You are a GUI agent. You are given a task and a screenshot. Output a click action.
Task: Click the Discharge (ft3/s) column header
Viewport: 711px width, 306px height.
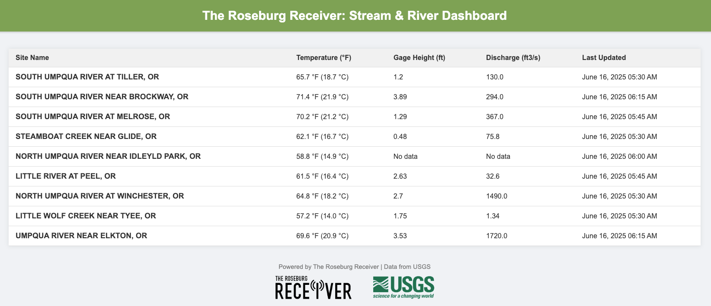[x=513, y=58]
